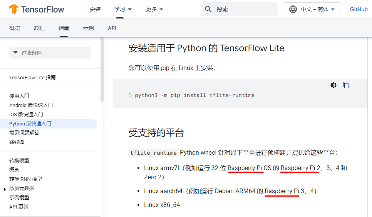Open 概览 under 转换模型 section
This screenshot has height=217, width=372.
click(x=14, y=170)
